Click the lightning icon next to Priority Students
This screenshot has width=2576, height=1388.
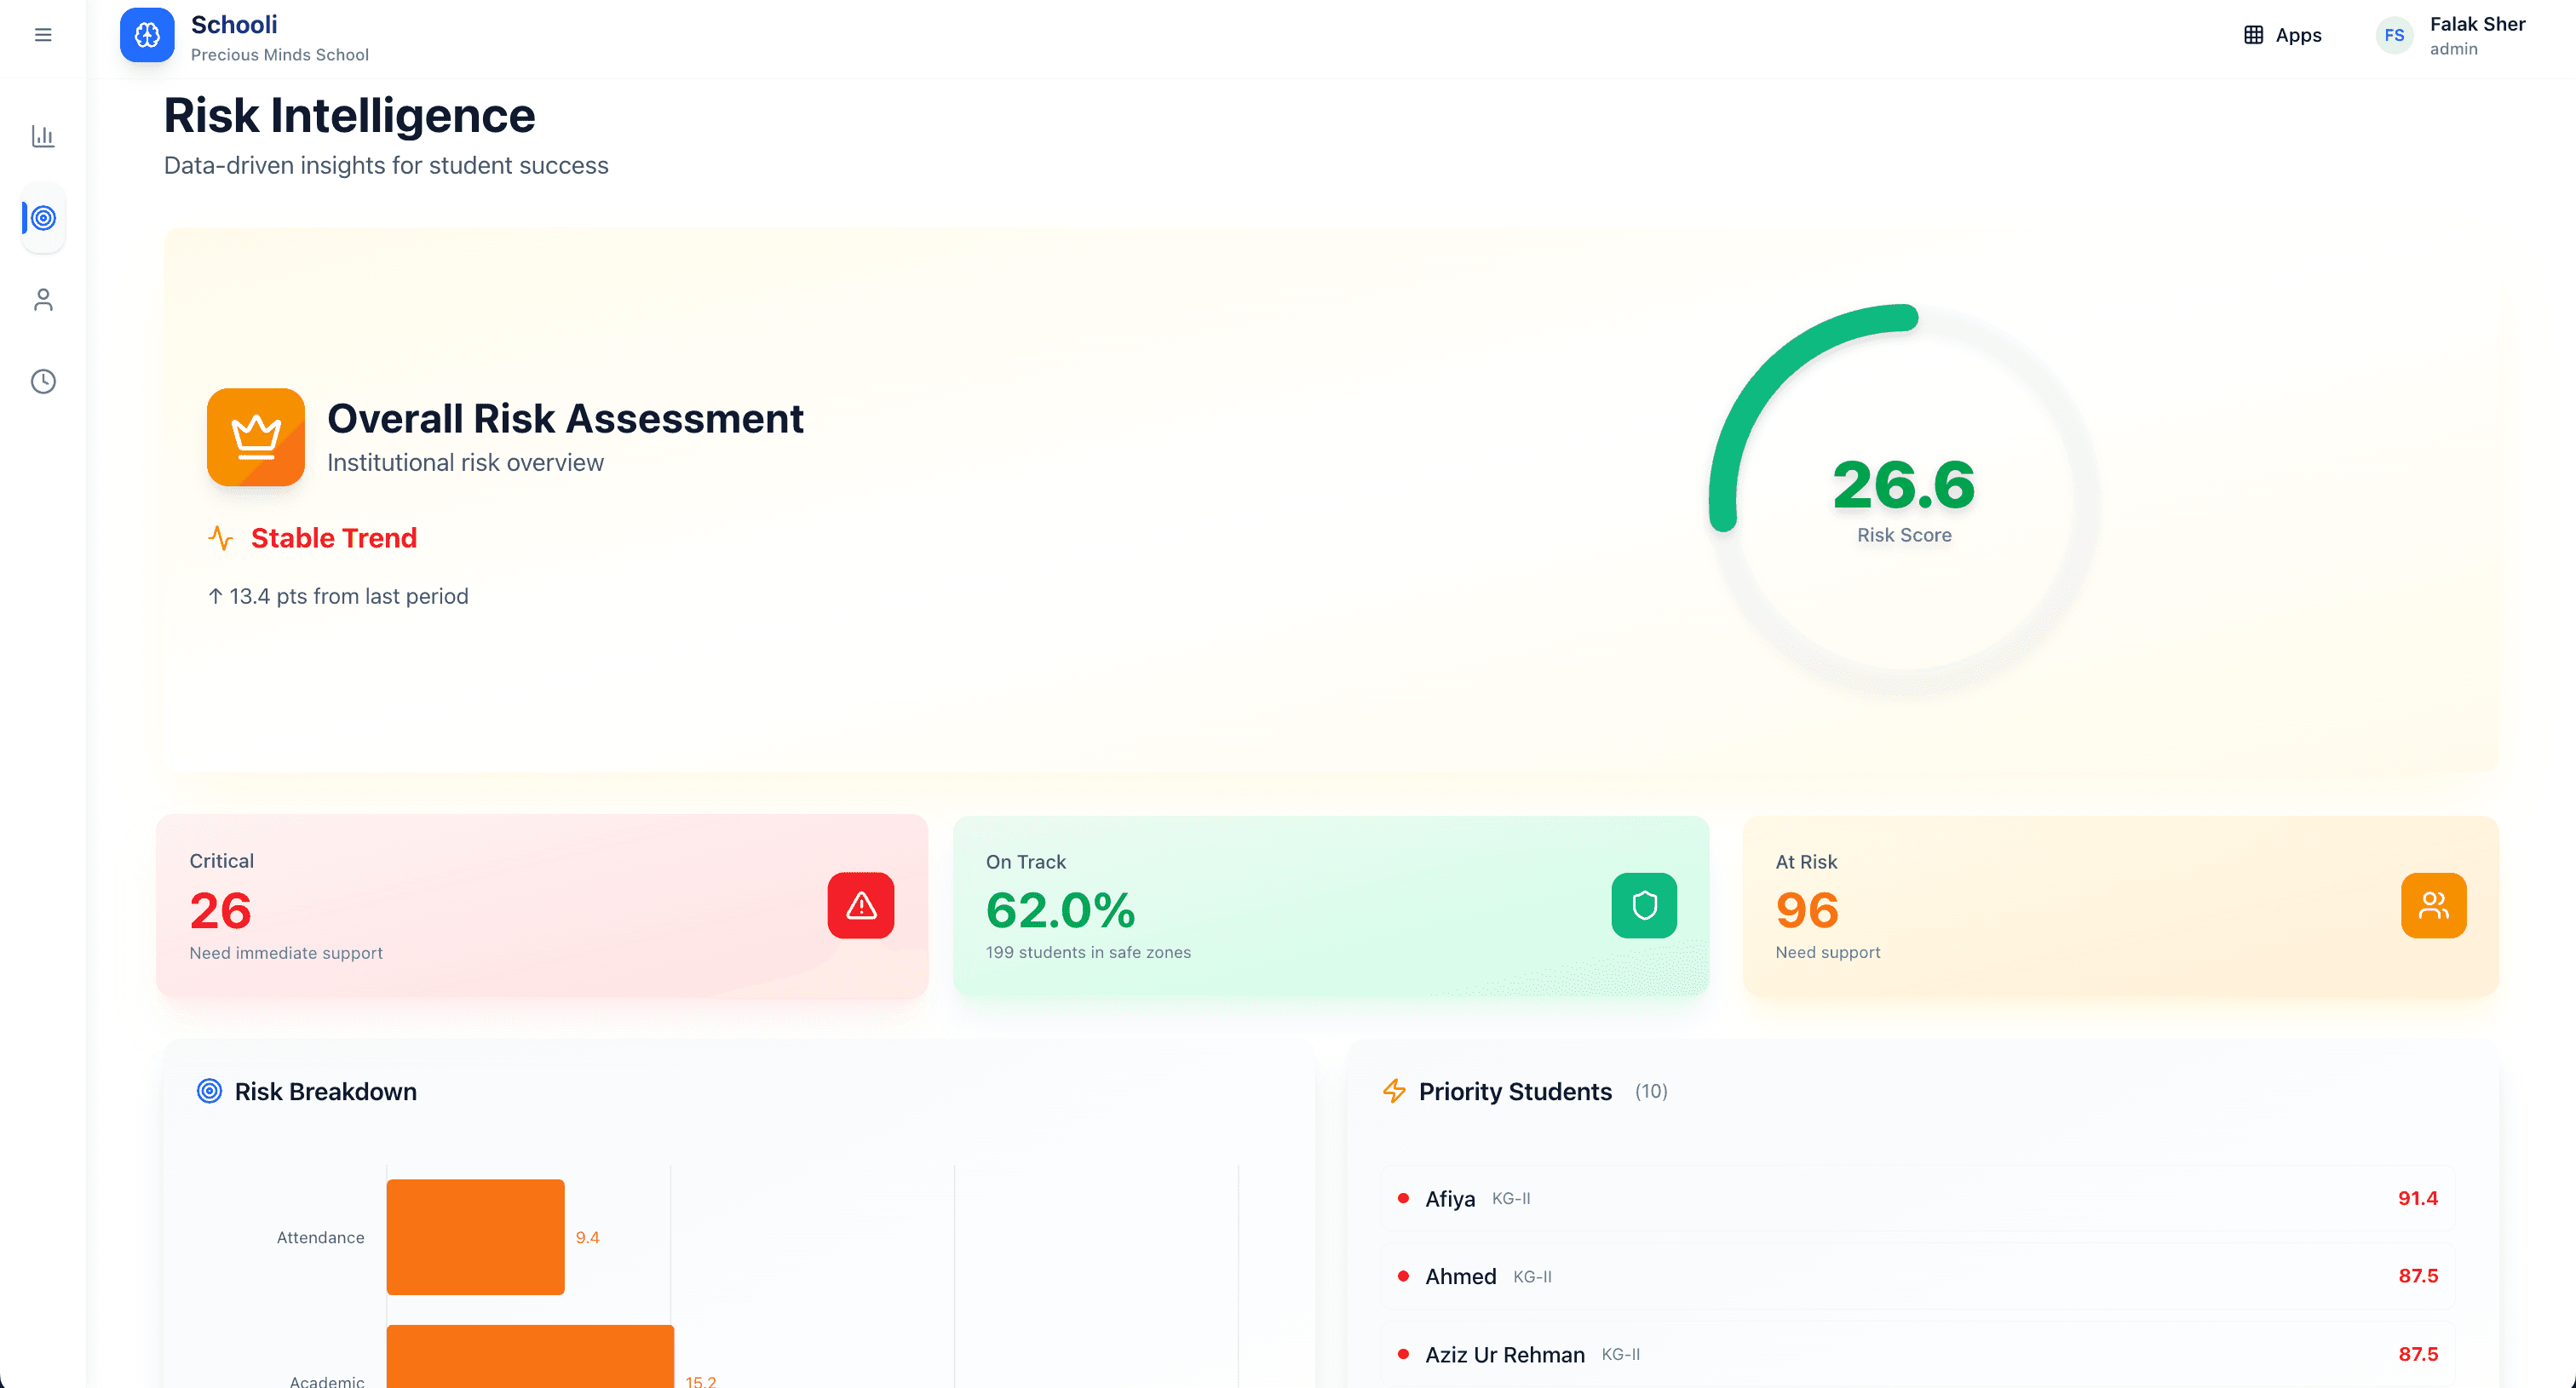point(1394,1091)
